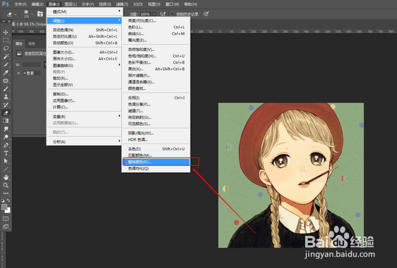Click the foreground color swatch
The height and width of the screenshot is (268, 397).
click(4, 207)
